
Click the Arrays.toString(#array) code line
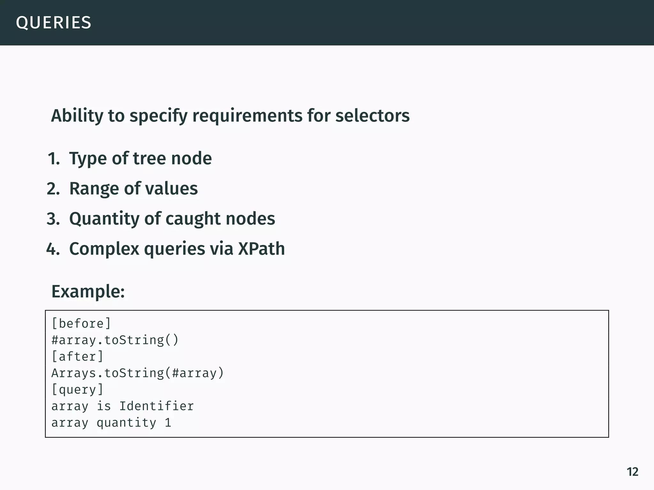pos(138,373)
